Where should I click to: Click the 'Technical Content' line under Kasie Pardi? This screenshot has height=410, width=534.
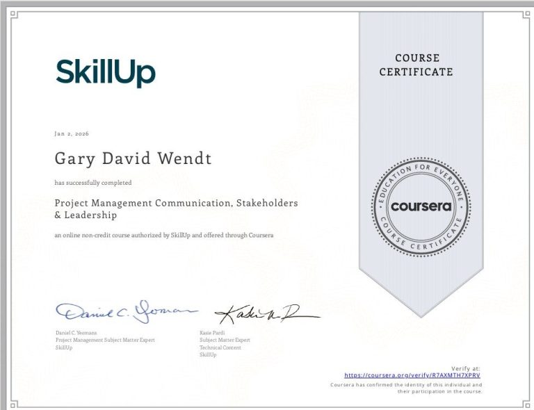point(220,347)
